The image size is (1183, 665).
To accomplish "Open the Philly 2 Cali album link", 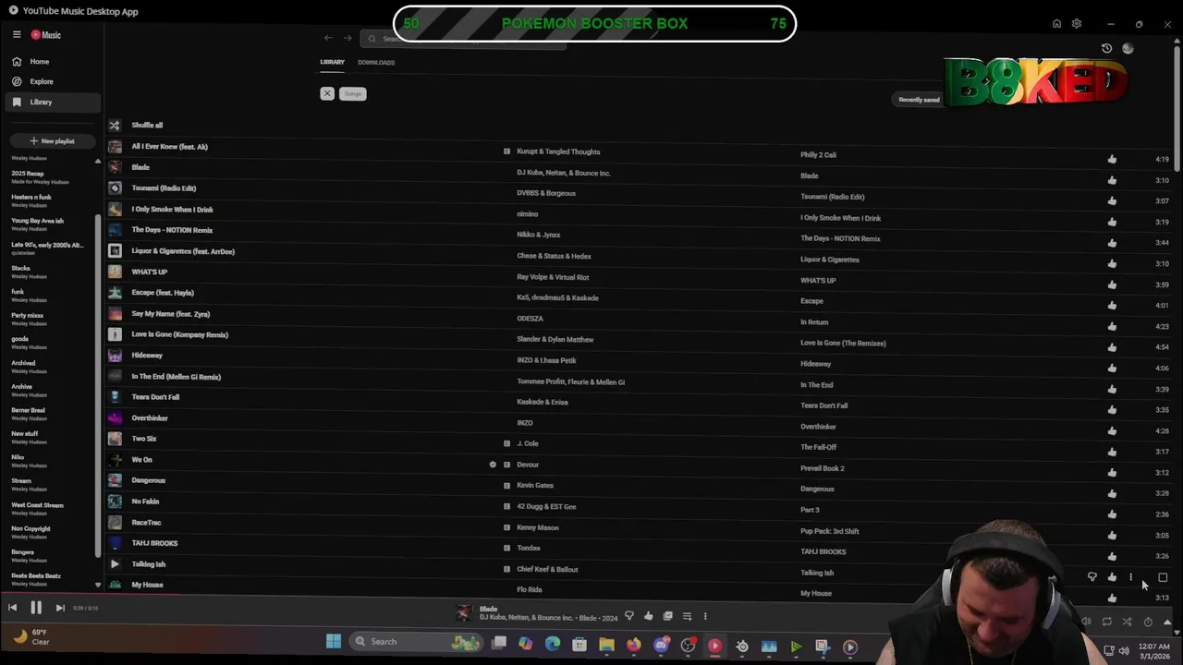I will [x=818, y=155].
